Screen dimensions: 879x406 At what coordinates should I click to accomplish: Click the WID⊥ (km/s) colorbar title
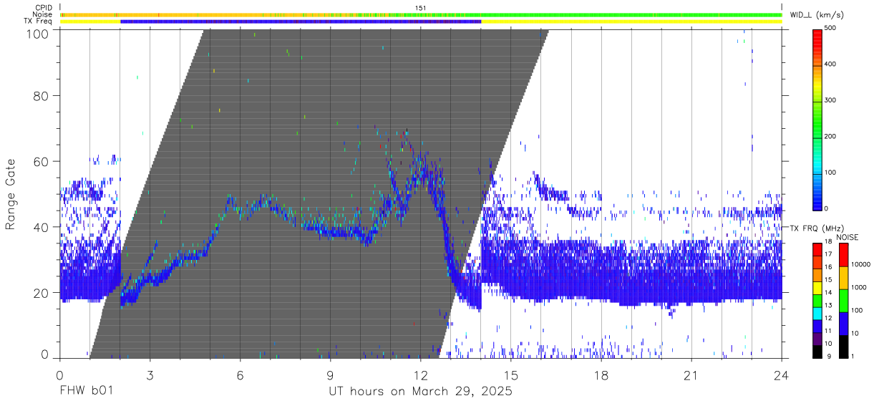816,15
